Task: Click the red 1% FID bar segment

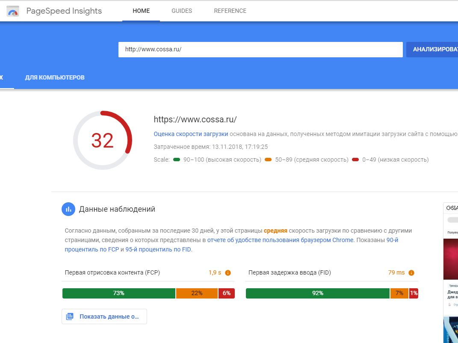Action: click(x=414, y=293)
